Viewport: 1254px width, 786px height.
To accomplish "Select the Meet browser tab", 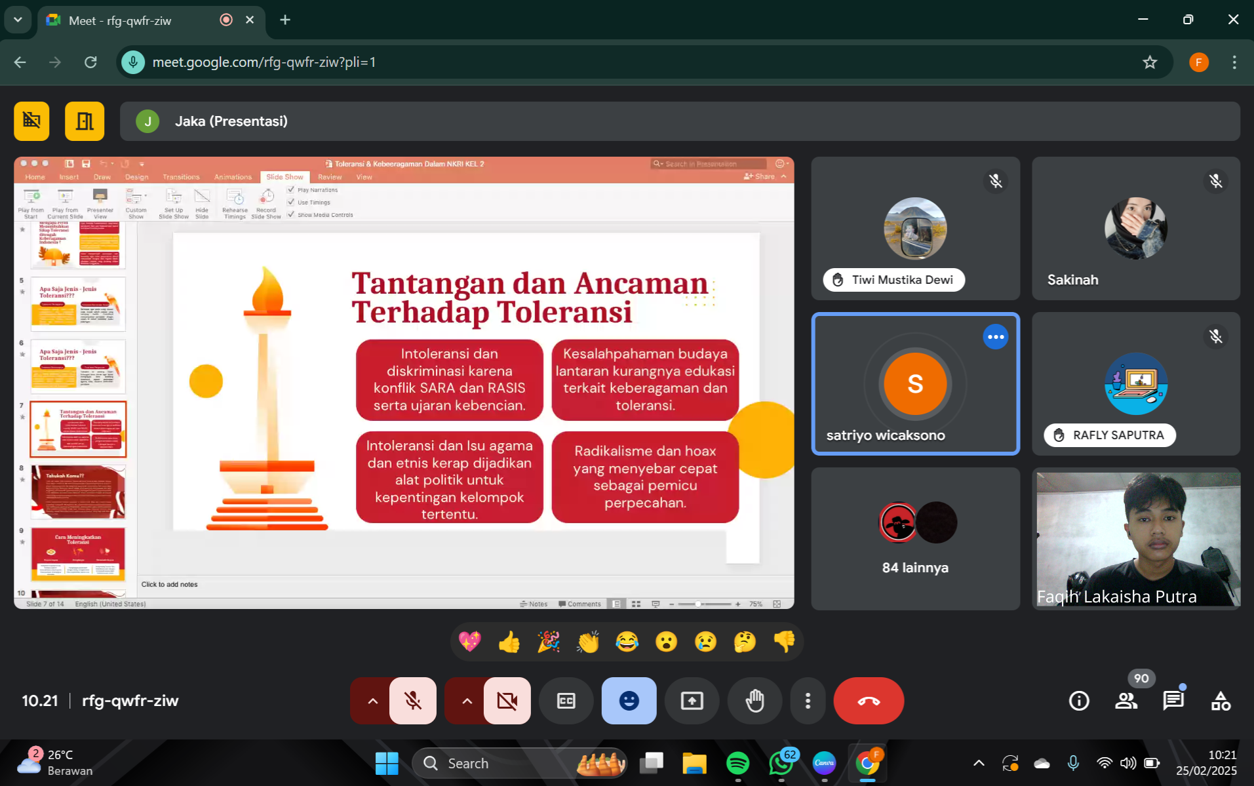I will coord(131,20).
